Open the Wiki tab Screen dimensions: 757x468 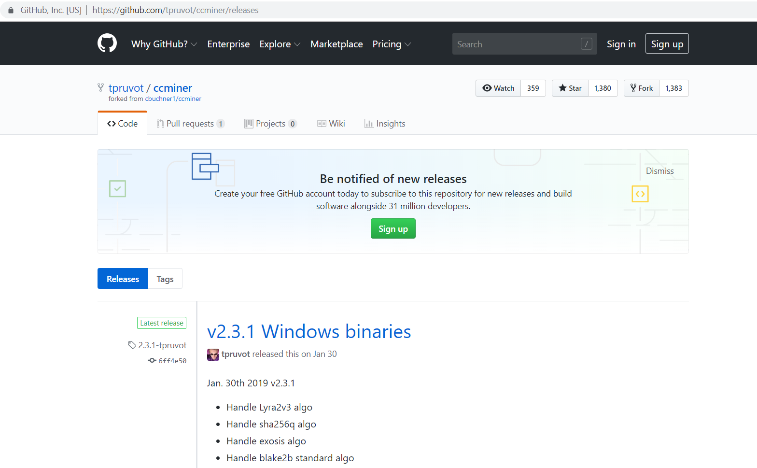click(x=331, y=124)
